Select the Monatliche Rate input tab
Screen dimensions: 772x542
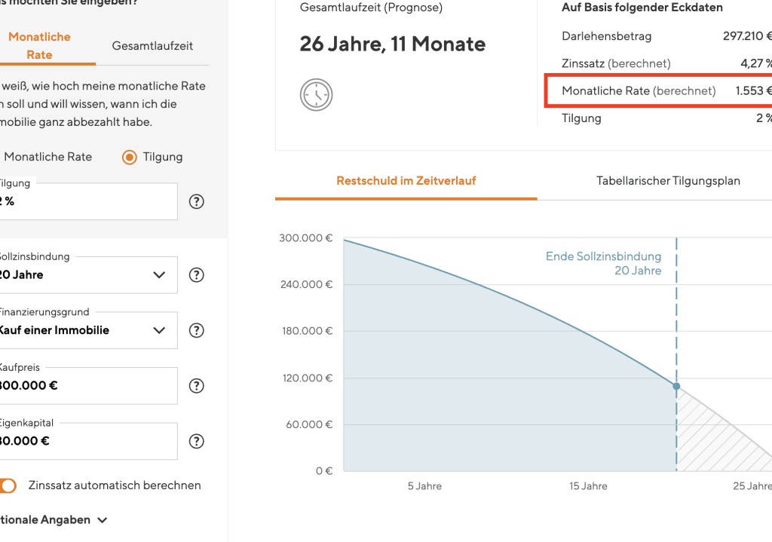[x=40, y=45]
